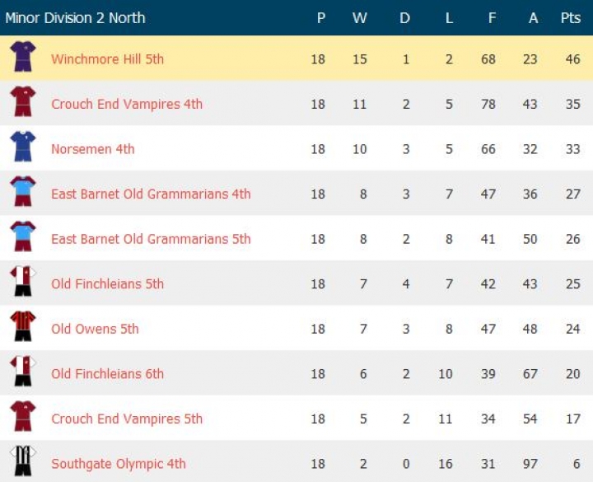Open the Crouch End Vampires 4th link
The height and width of the screenshot is (482, 593).
[127, 104]
